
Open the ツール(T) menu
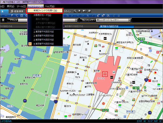pos(21,6)
